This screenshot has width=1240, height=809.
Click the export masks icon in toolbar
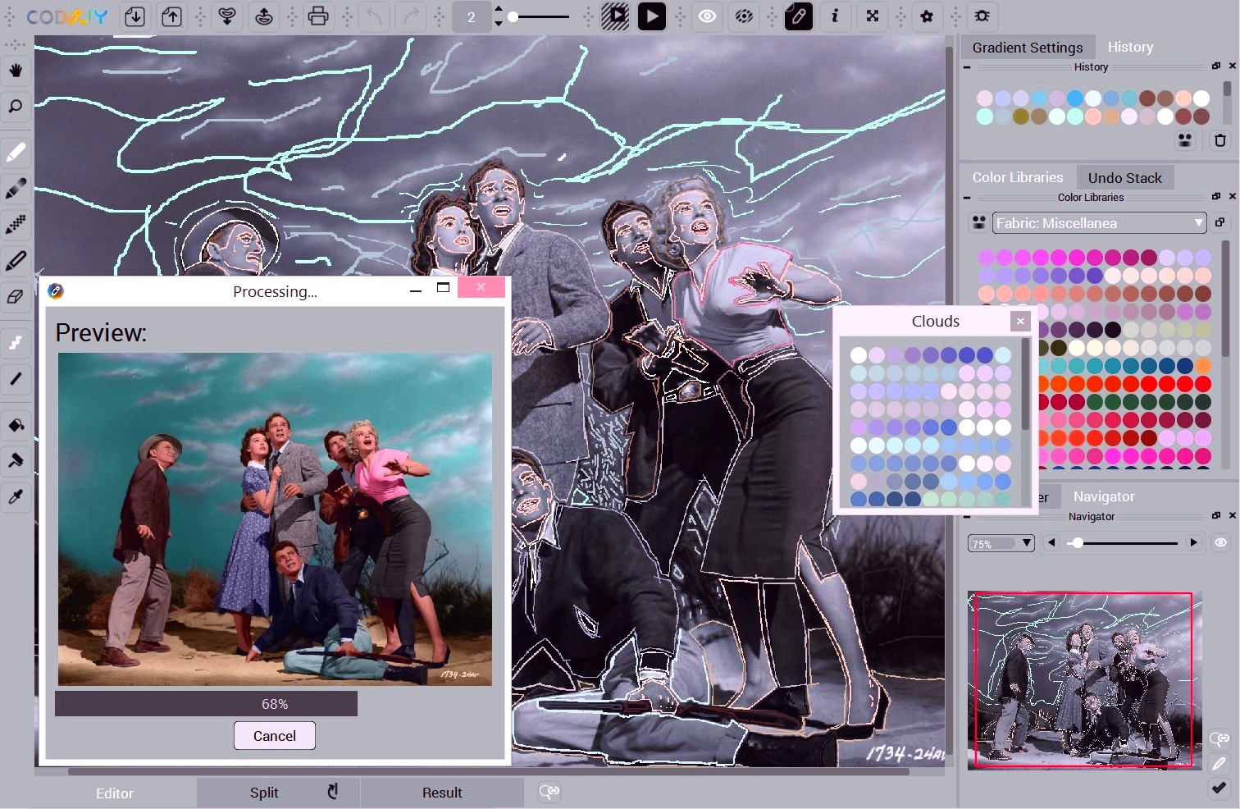pos(264,16)
